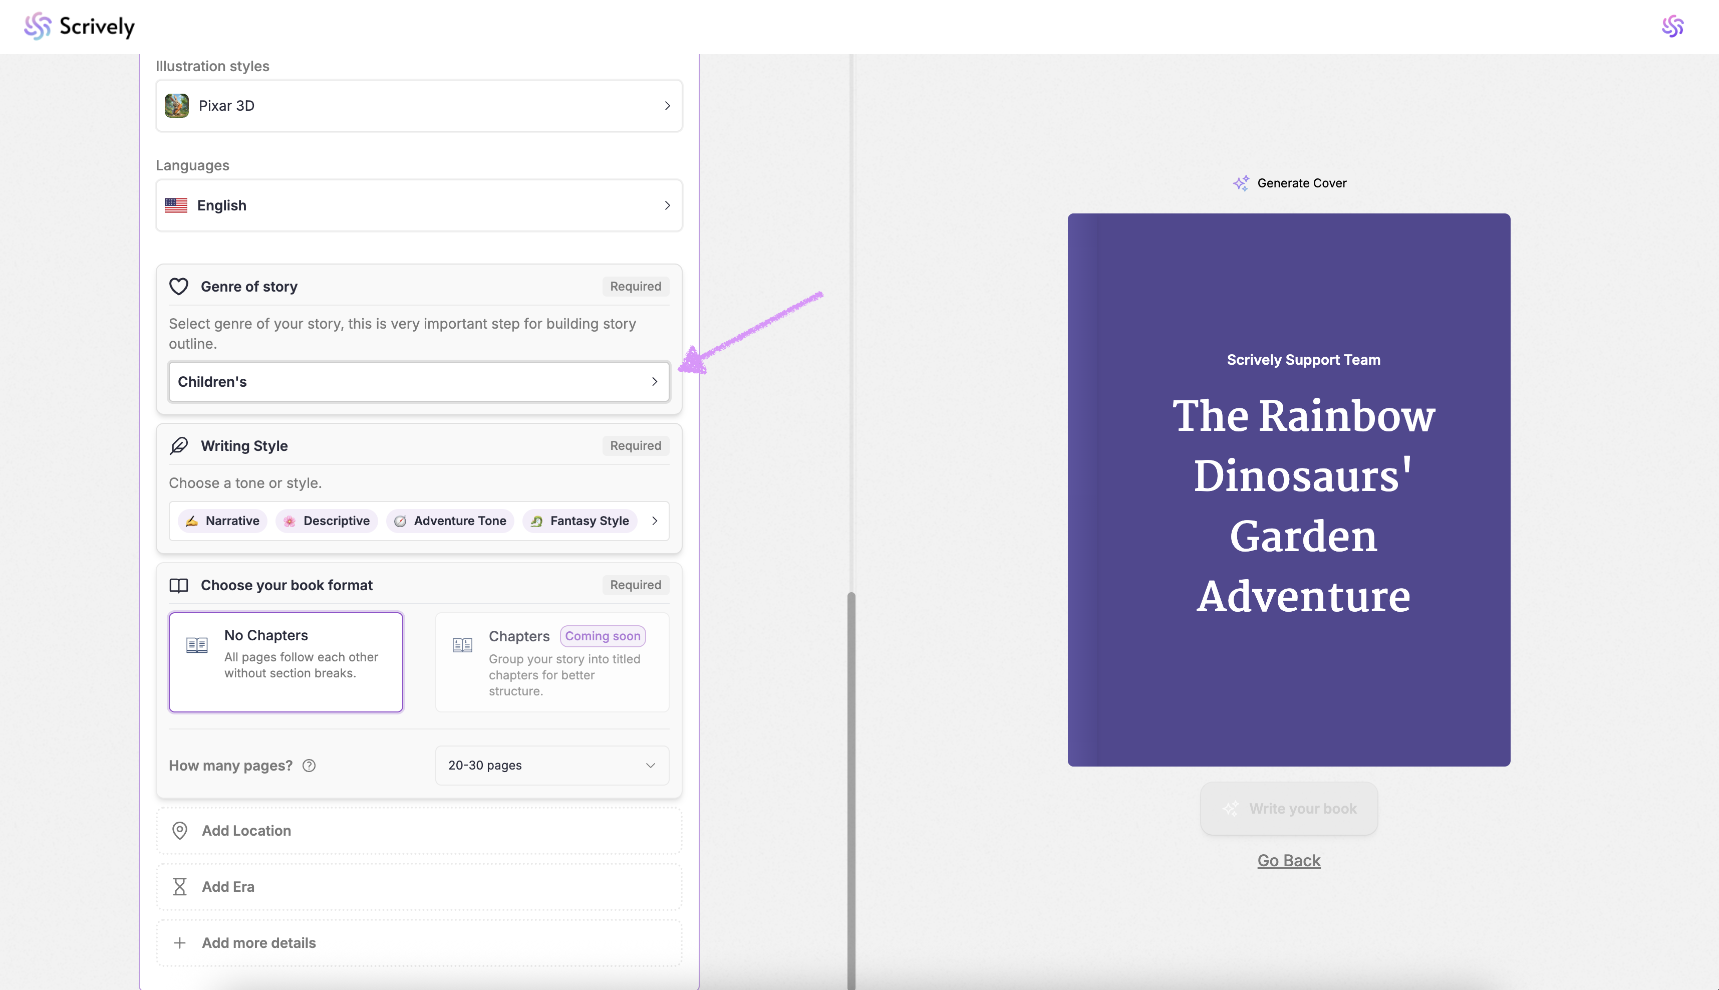The width and height of the screenshot is (1719, 990).
Task: Open the Children's genre selector
Action: pyautogui.click(x=419, y=381)
